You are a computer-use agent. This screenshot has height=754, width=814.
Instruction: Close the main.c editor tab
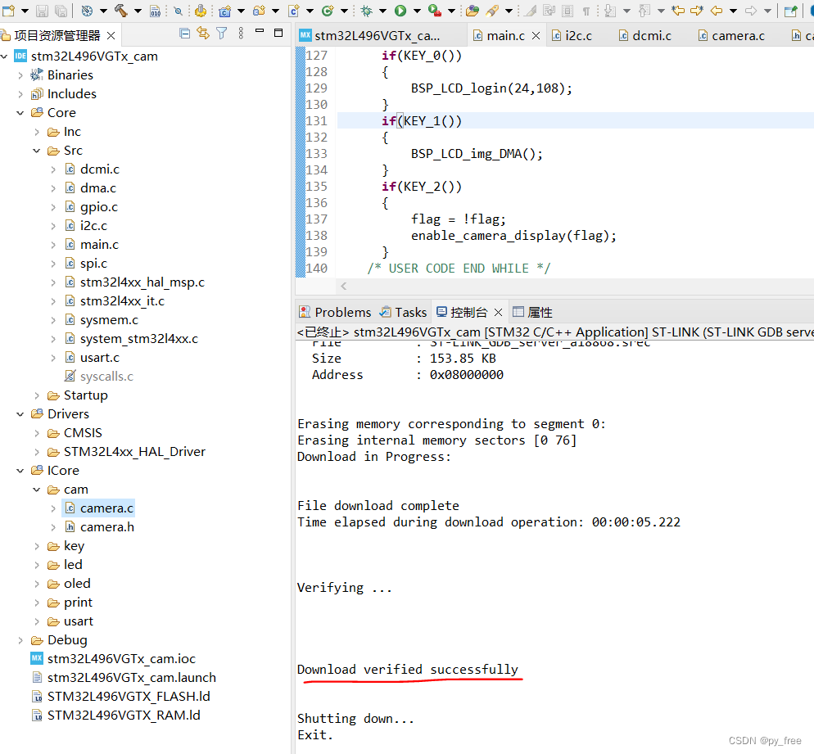point(536,36)
